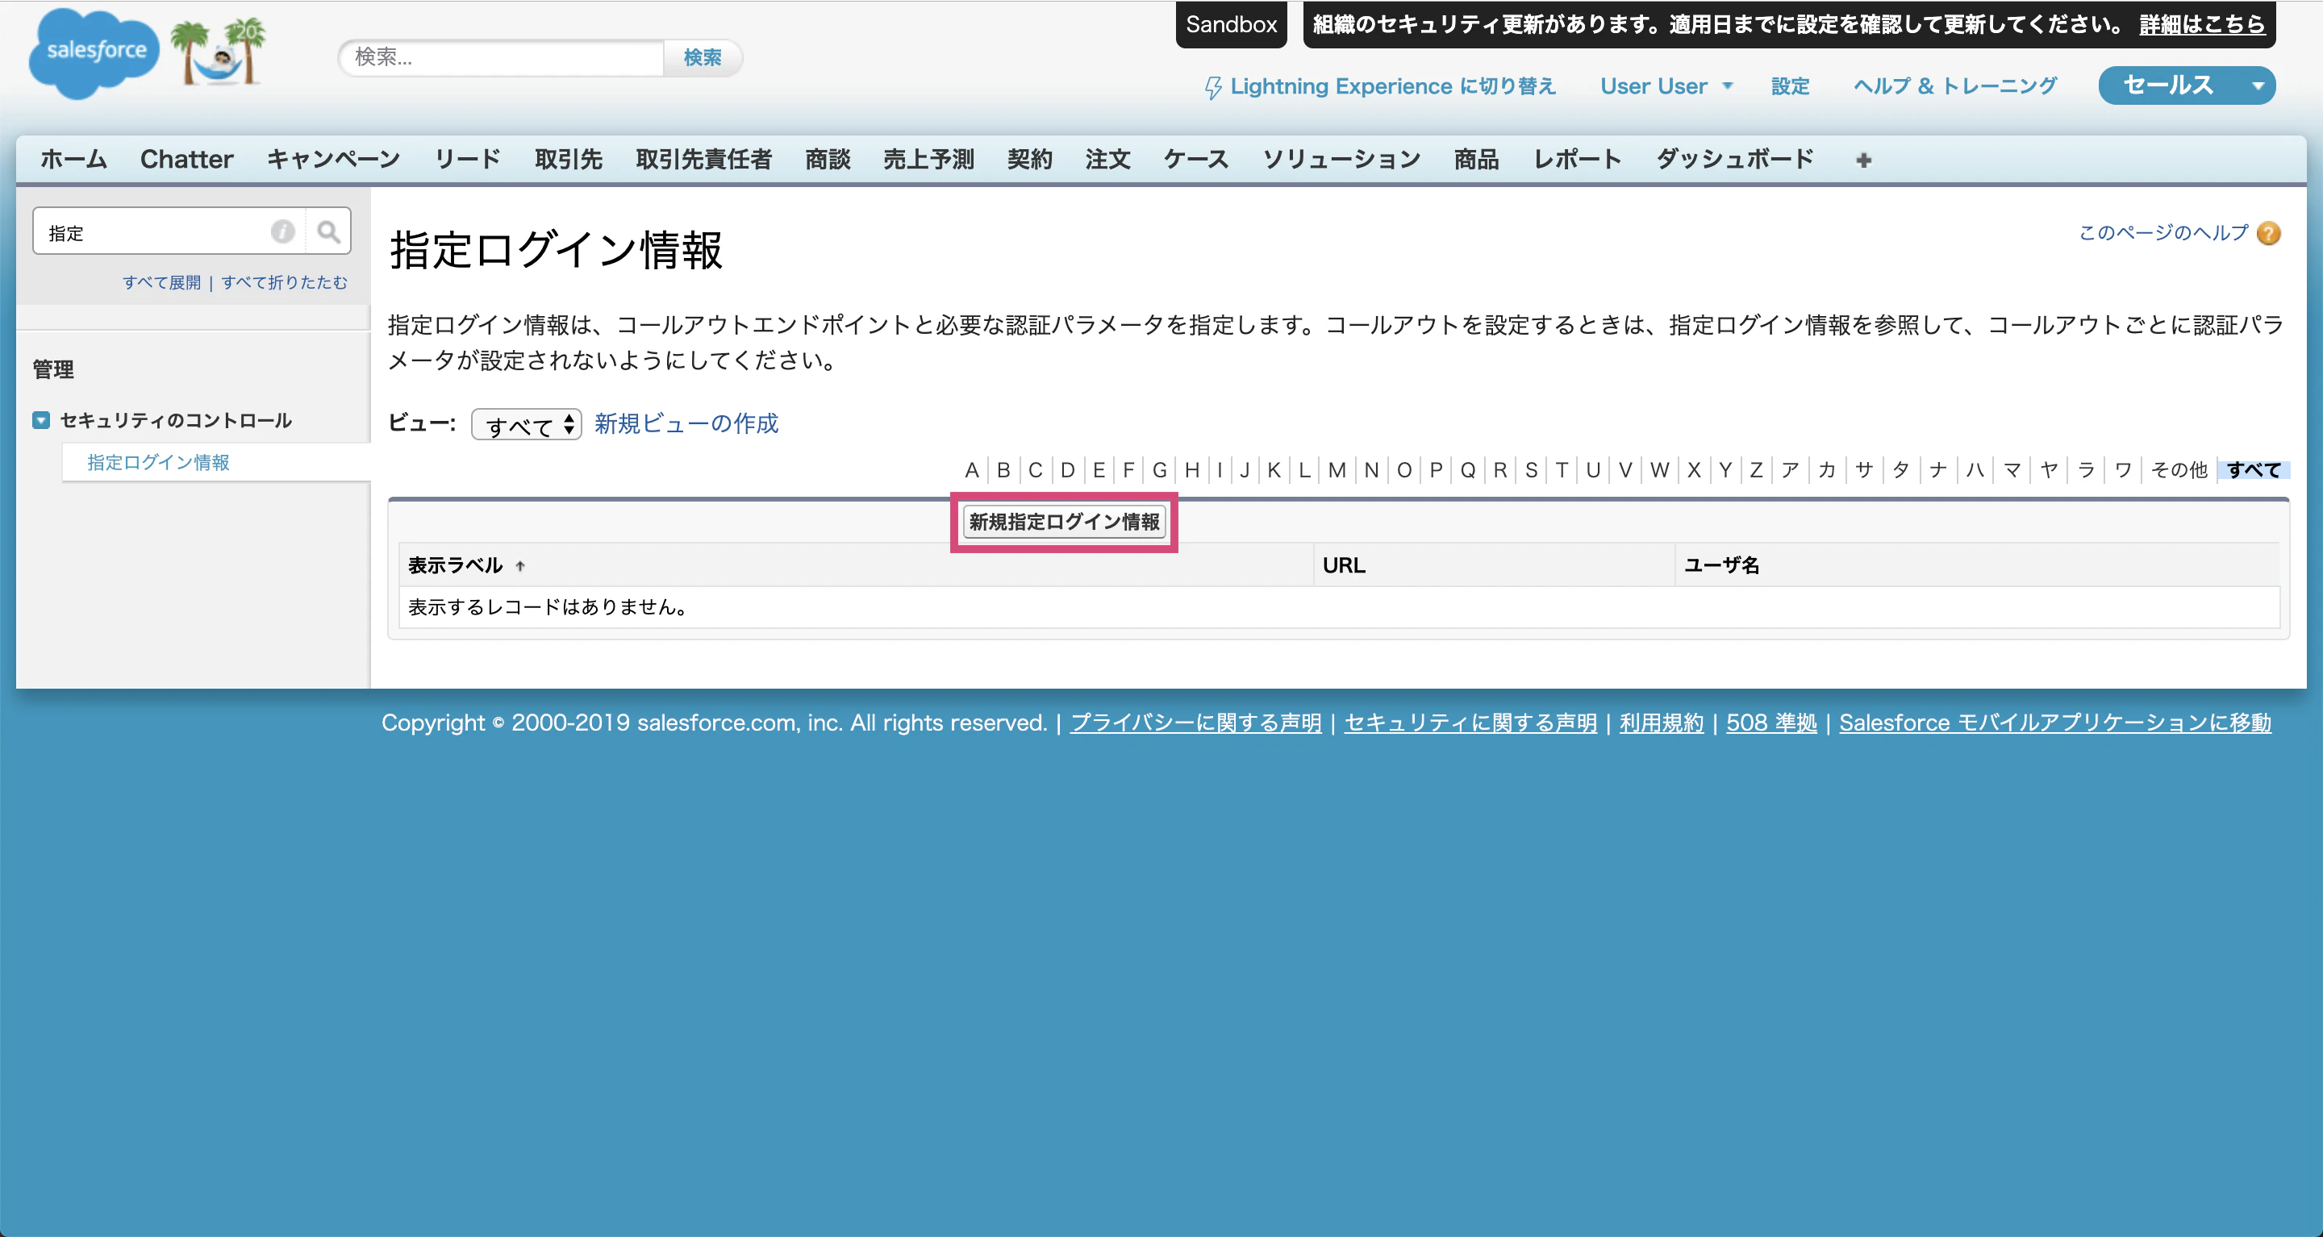Viewport: 2323px width, 1237px height.
Task: Open the User User dropdown menu
Action: (x=1666, y=86)
